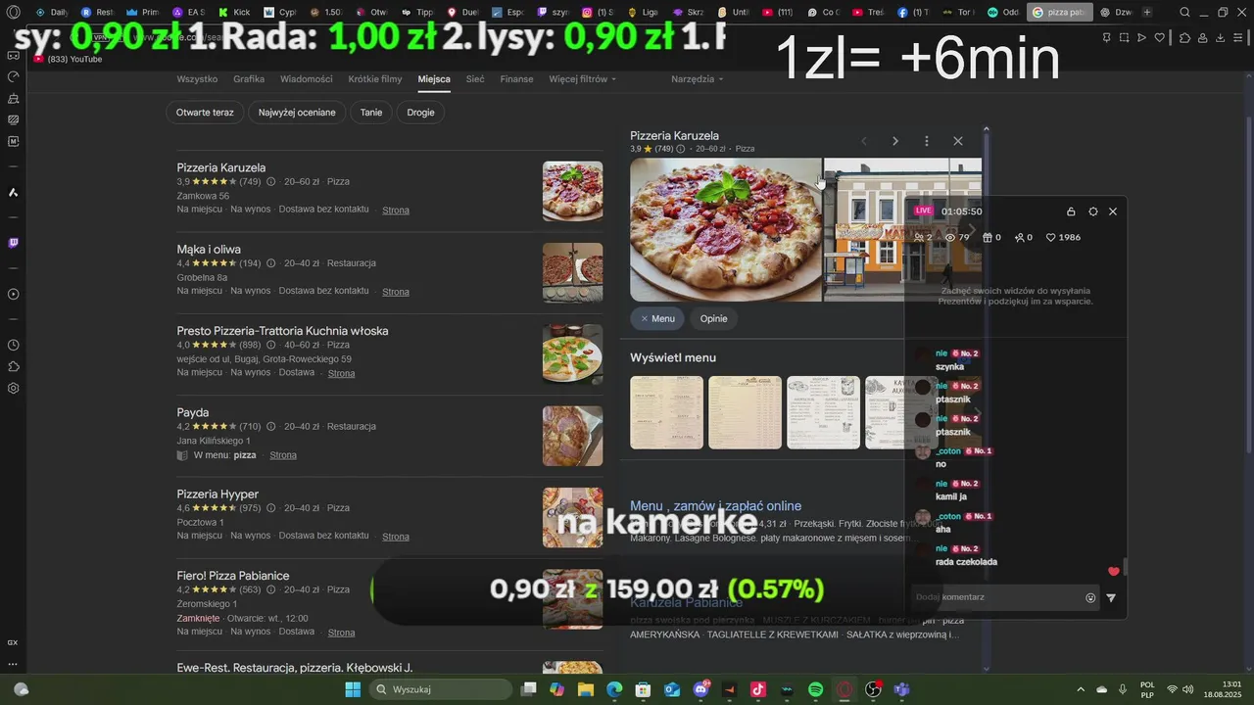
Task: Open the Windows Start menu
Action: point(353,689)
